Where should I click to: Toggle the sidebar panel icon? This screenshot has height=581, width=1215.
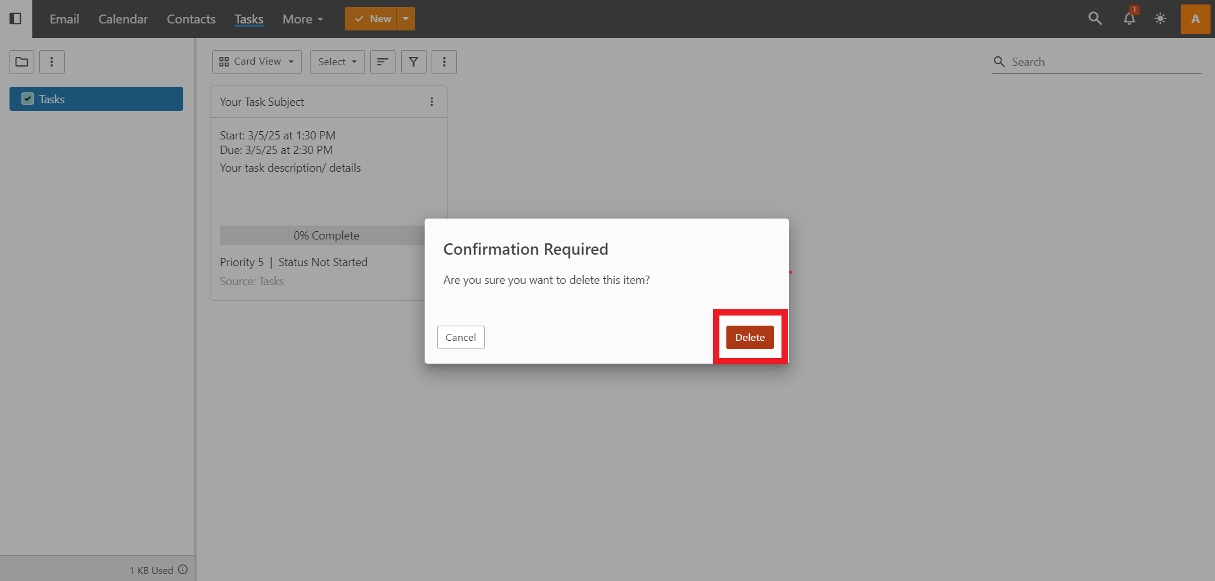(16, 19)
